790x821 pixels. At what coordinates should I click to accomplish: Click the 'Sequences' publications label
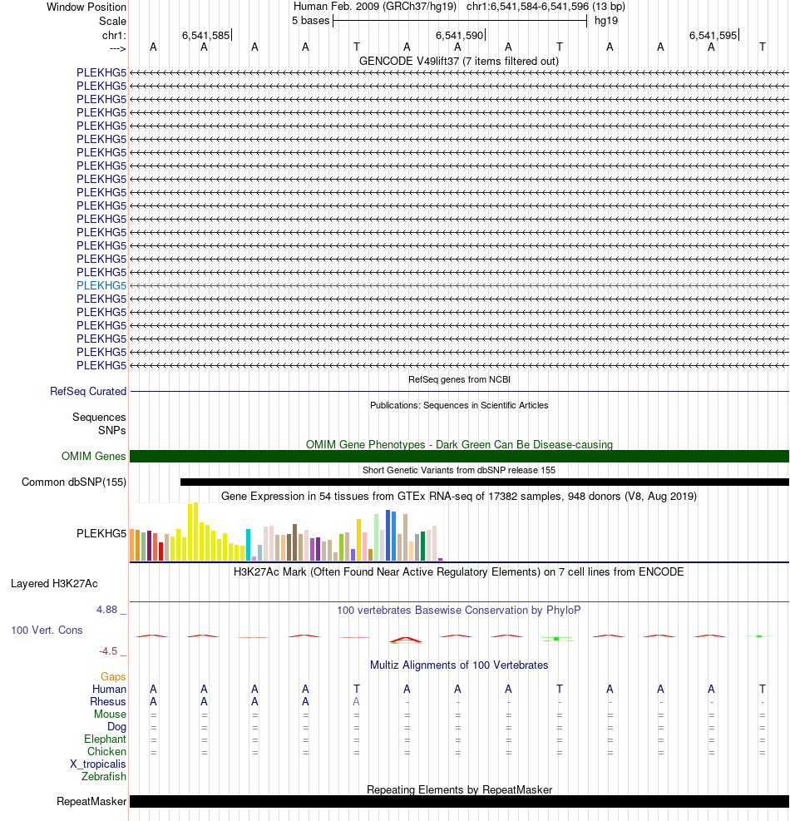click(x=99, y=417)
